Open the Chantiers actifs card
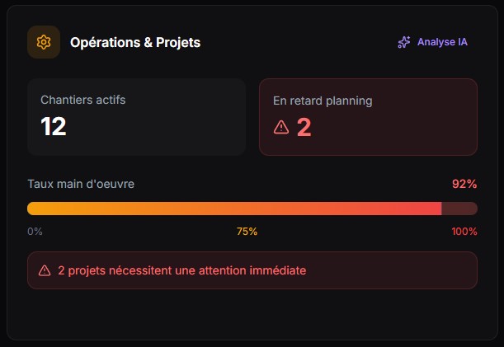 tap(136, 116)
